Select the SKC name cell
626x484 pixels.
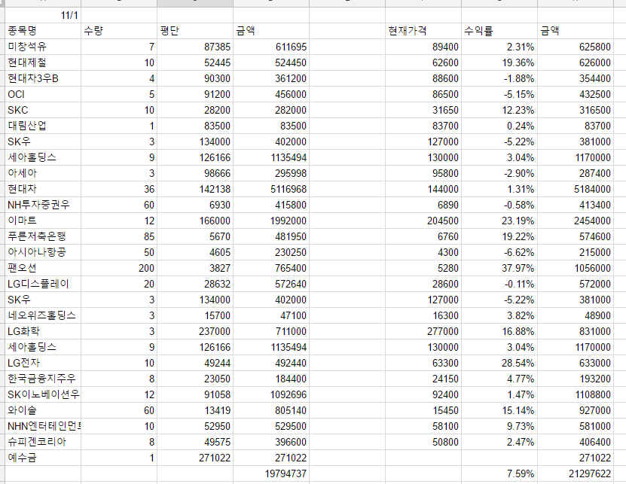43,110
